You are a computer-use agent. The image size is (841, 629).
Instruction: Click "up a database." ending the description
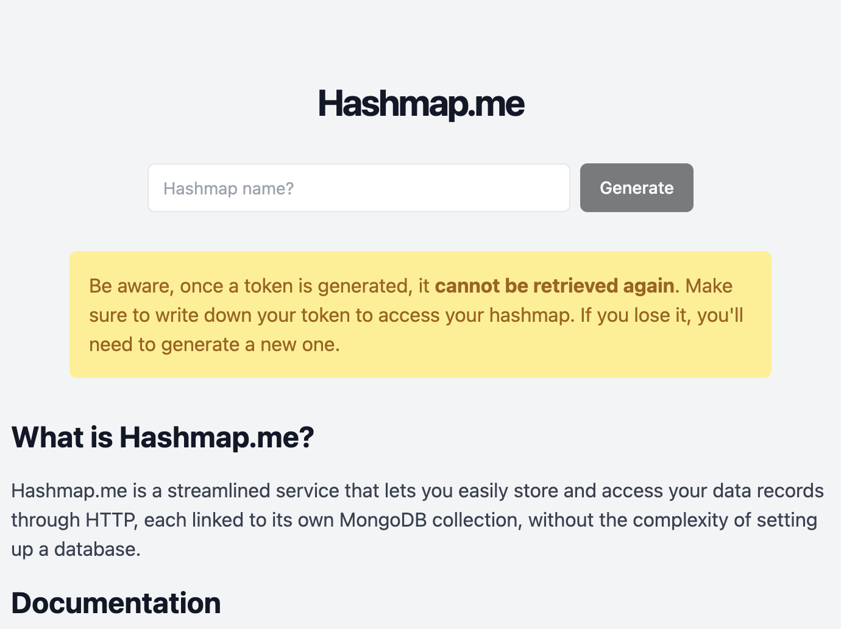coord(76,549)
